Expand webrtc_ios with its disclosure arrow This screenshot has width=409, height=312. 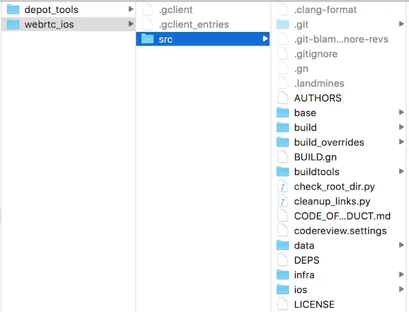[131, 24]
